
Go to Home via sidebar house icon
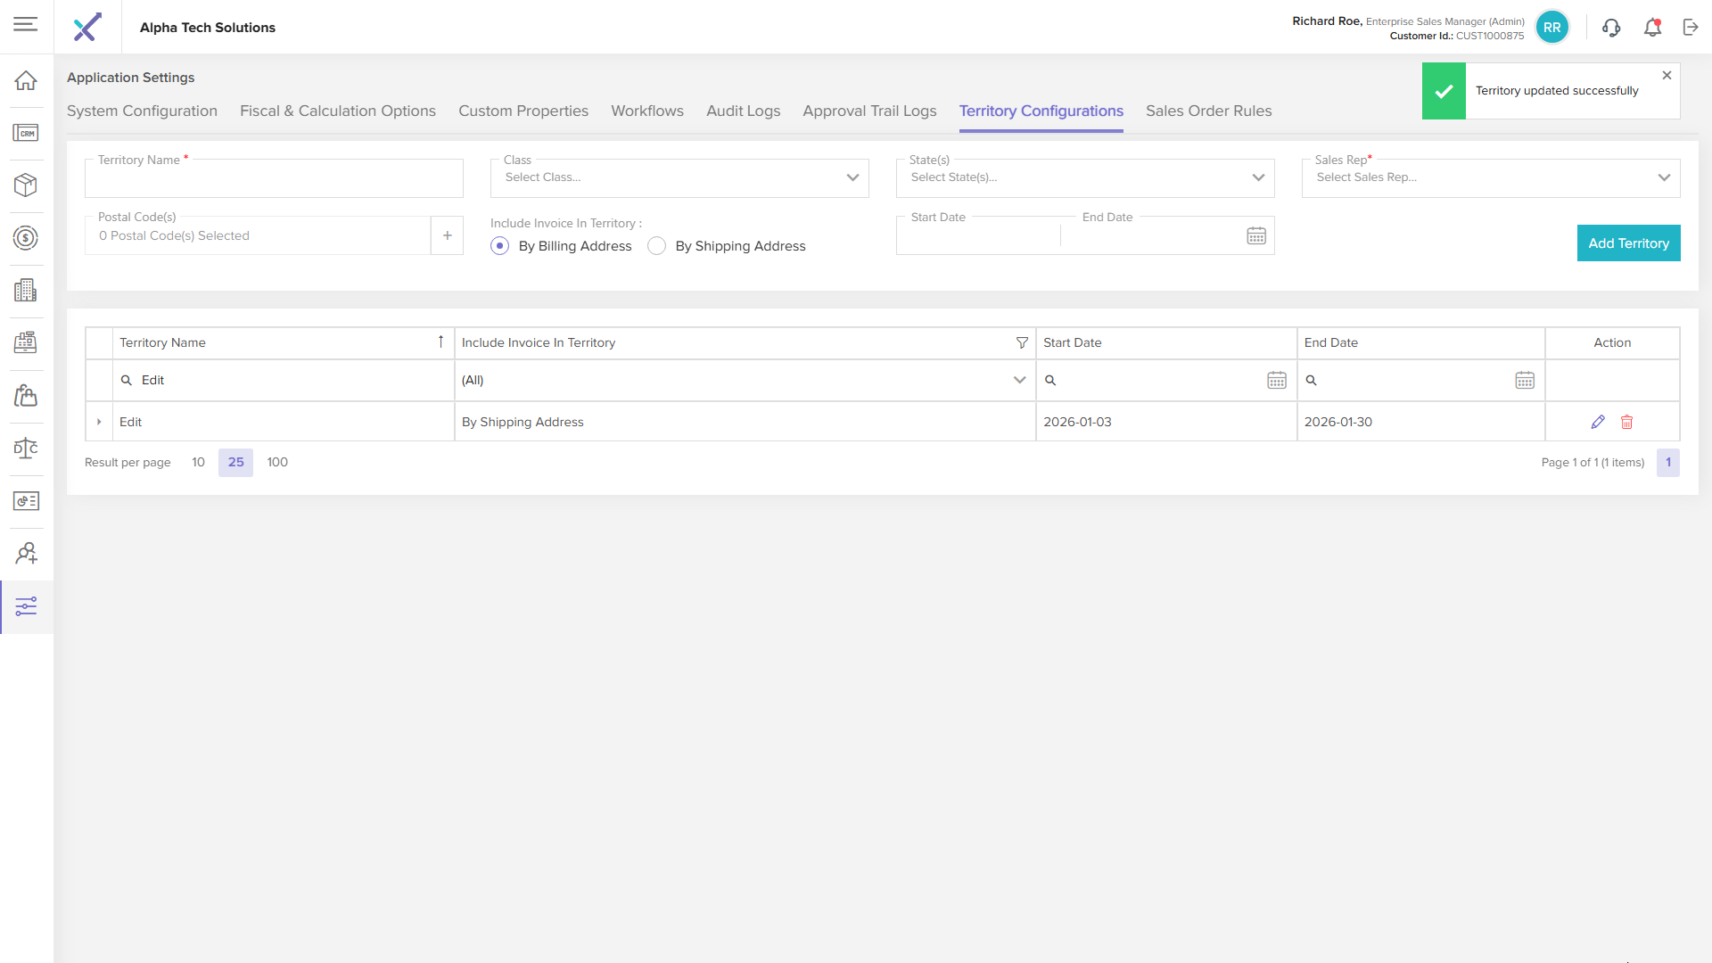click(26, 80)
